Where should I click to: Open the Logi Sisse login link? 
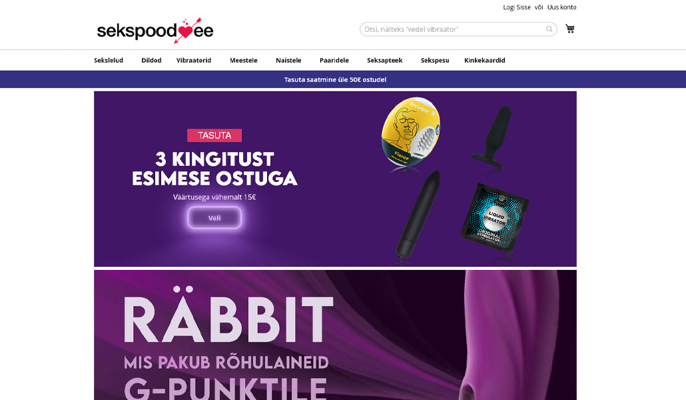[x=517, y=7]
